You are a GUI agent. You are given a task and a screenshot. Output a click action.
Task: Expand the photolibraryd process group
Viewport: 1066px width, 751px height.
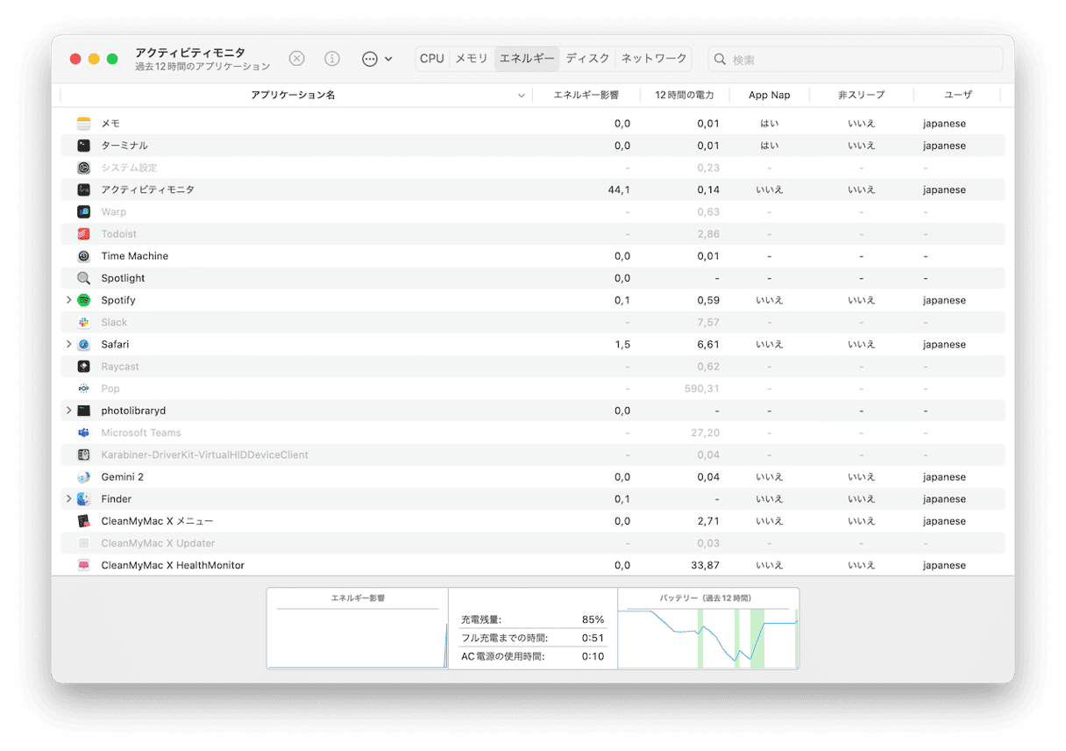coord(68,411)
